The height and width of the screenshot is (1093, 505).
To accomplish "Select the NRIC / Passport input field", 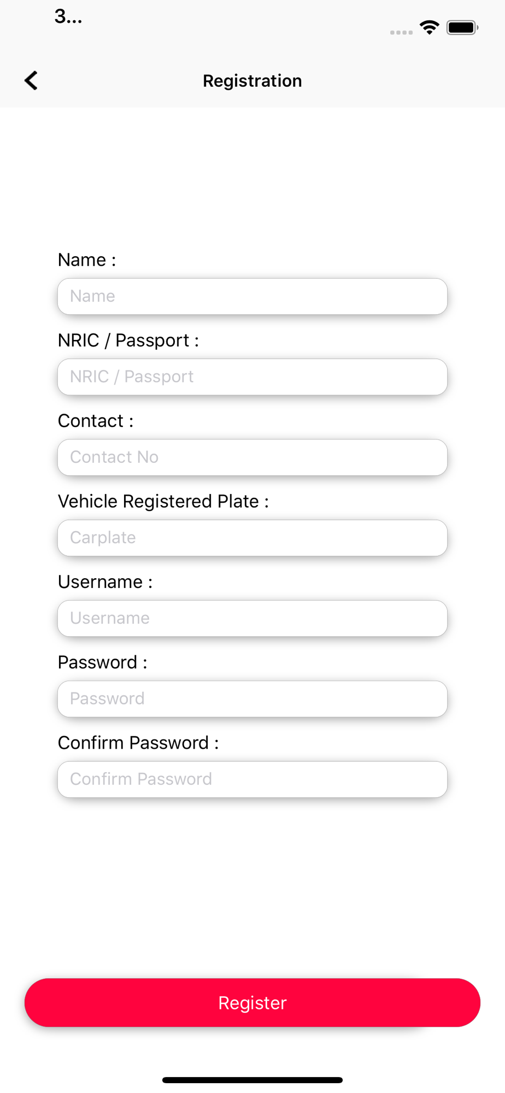I will [252, 377].
